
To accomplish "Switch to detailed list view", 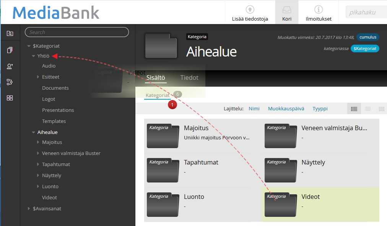I will tap(354, 109).
